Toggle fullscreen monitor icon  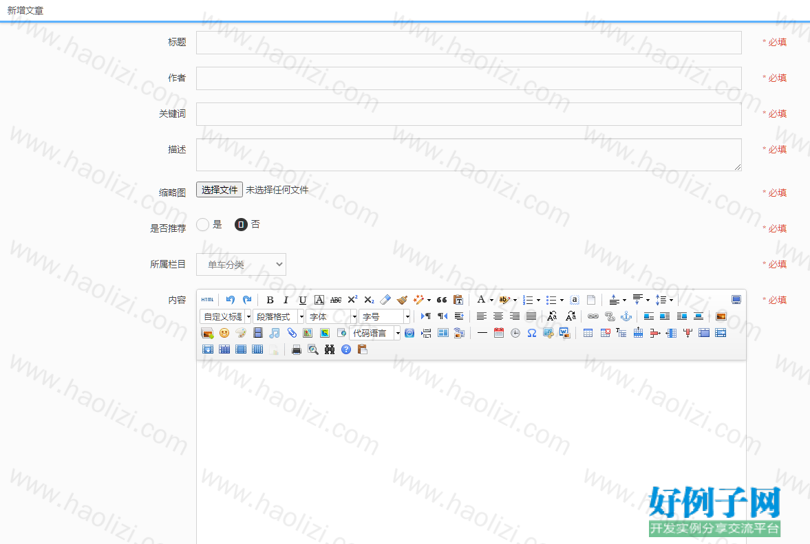[736, 300]
